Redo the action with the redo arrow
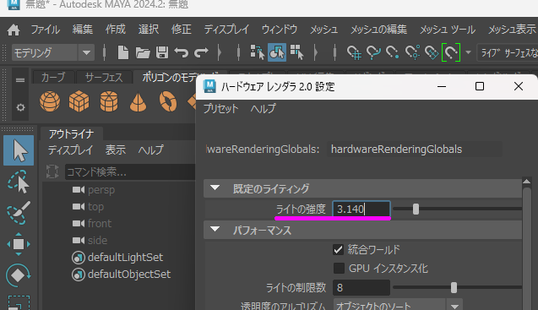 (x=201, y=52)
